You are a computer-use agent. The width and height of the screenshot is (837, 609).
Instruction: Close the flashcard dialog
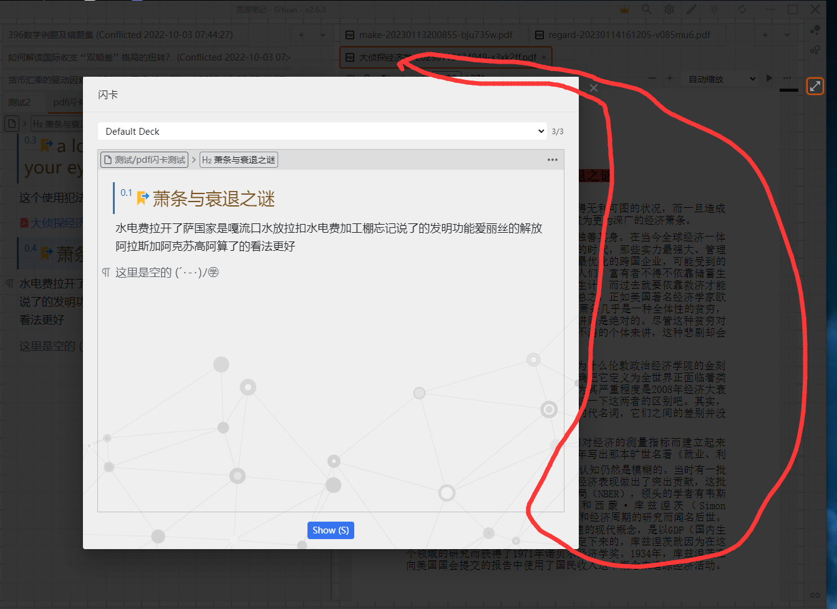click(594, 88)
